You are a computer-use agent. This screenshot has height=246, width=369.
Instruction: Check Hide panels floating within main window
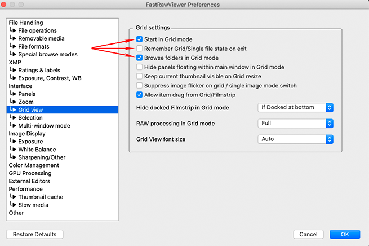click(140, 67)
